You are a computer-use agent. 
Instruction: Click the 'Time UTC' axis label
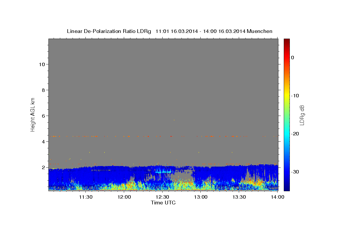[163, 203]
